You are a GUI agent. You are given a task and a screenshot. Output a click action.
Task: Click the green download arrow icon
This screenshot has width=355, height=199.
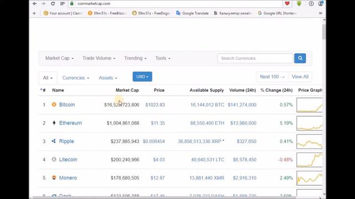point(299,3)
